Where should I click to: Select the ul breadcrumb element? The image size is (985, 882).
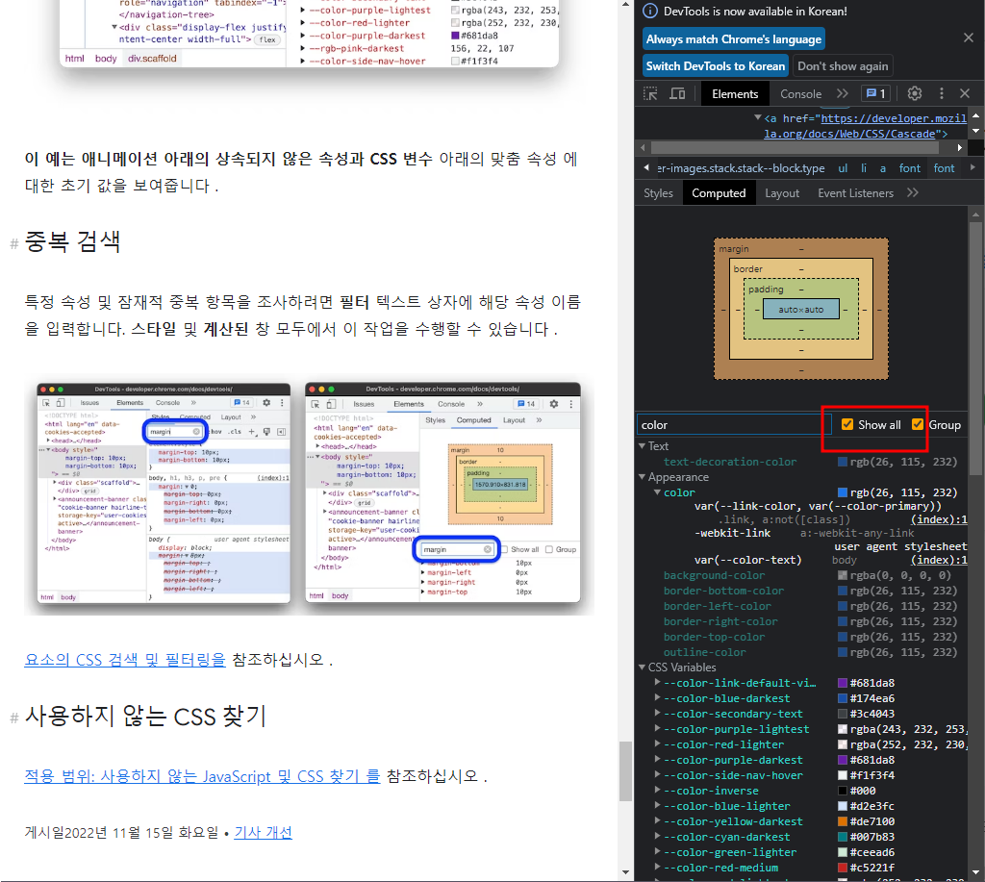843,168
